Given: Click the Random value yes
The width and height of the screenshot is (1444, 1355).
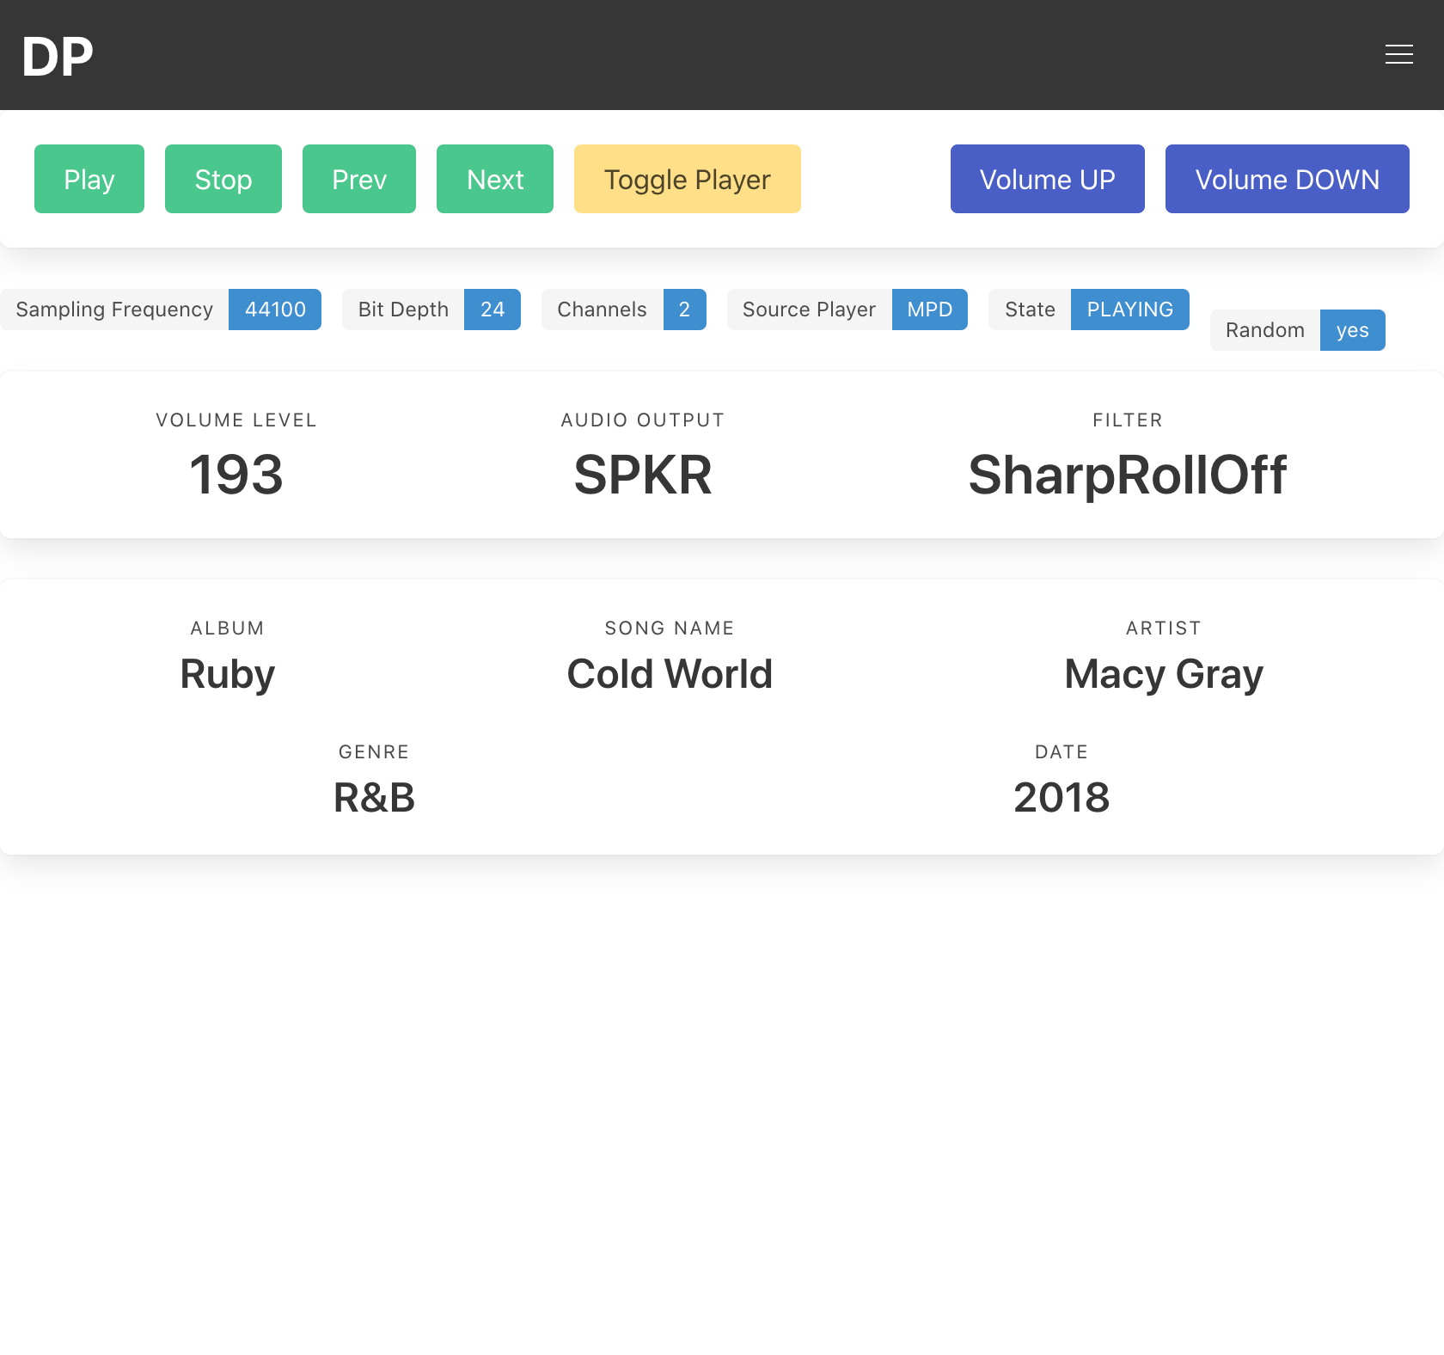Looking at the screenshot, I should [x=1353, y=330].
